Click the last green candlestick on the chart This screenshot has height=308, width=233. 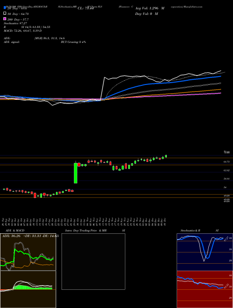pos(166,156)
